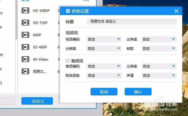The height and width of the screenshot is (116, 188).
Task: Close the 参数设置 dialog
Action: click(176, 11)
